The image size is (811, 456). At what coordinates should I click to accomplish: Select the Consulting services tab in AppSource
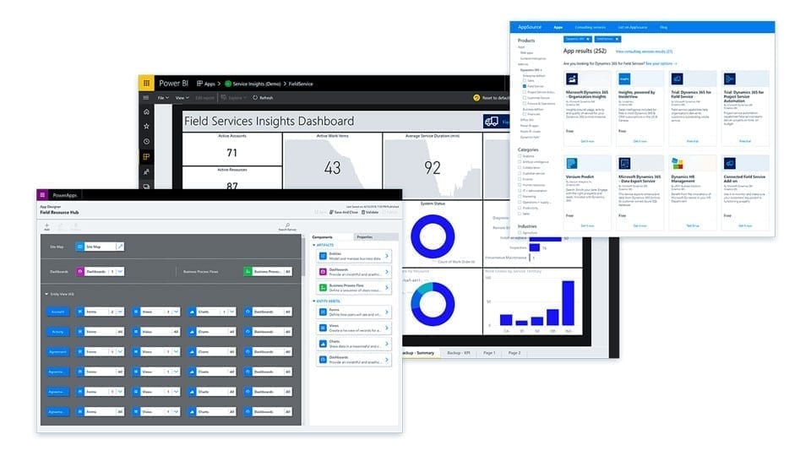[x=590, y=28]
